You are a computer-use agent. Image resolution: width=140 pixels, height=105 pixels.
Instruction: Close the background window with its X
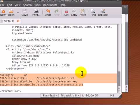(x=125, y=7)
